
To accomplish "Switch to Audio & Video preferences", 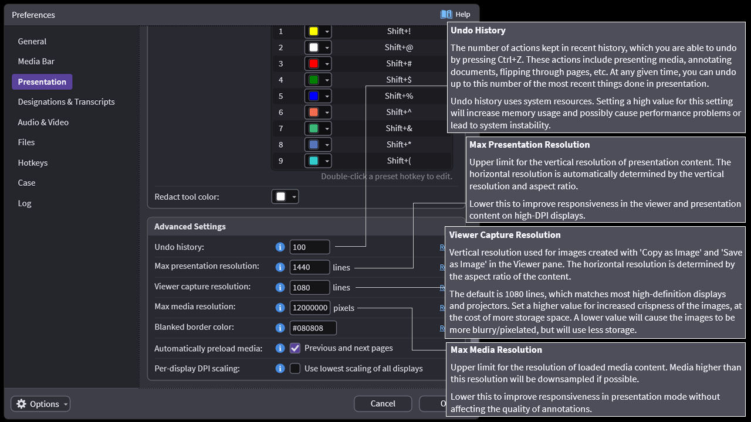I will point(43,122).
